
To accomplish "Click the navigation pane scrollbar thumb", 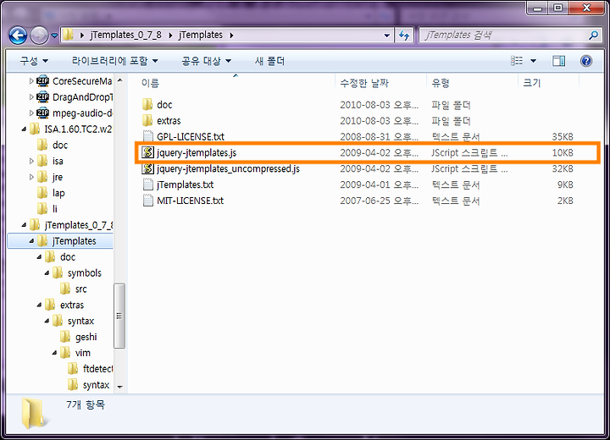I will (x=119, y=316).
